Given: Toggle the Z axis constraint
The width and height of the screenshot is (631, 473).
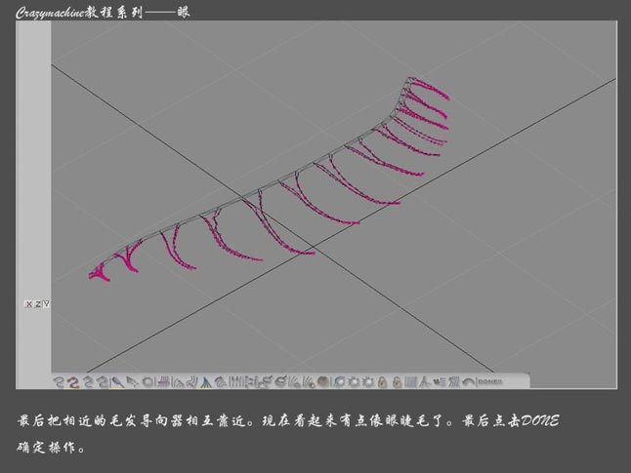Looking at the screenshot, I should point(37,304).
